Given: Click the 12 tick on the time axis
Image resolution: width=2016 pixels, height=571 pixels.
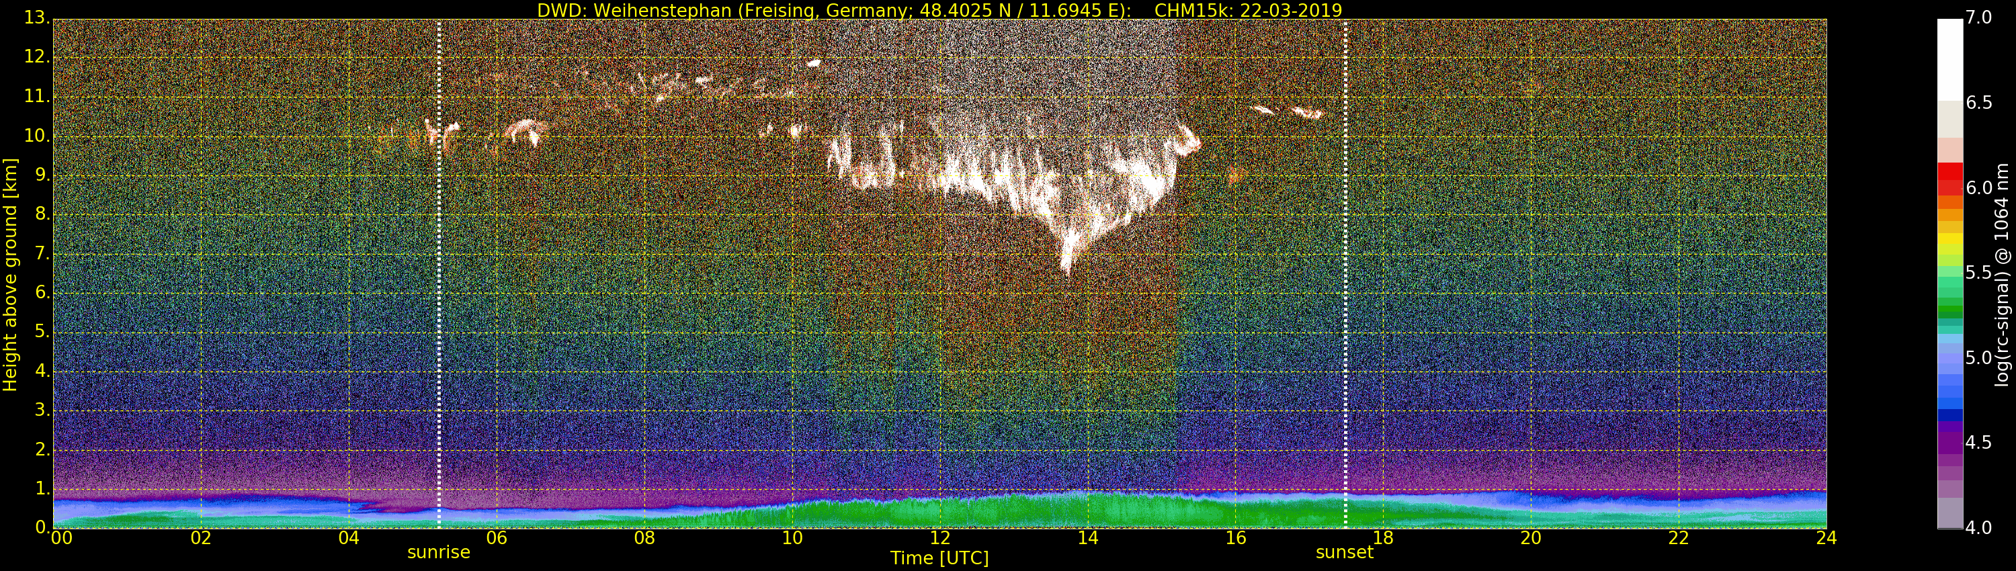Looking at the screenshot, I should point(940,538).
